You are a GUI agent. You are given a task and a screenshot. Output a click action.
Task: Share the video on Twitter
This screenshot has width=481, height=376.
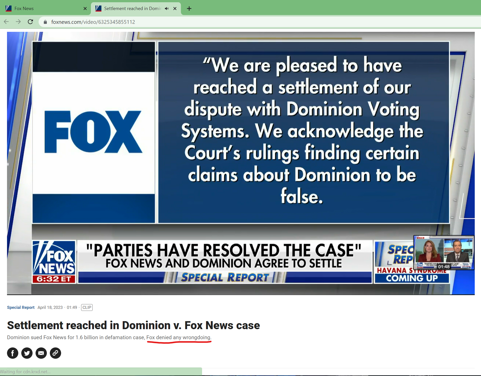click(27, 353)
